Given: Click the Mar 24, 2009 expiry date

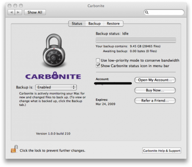Looking at the screenshot, I should click(x=105, y=104).
